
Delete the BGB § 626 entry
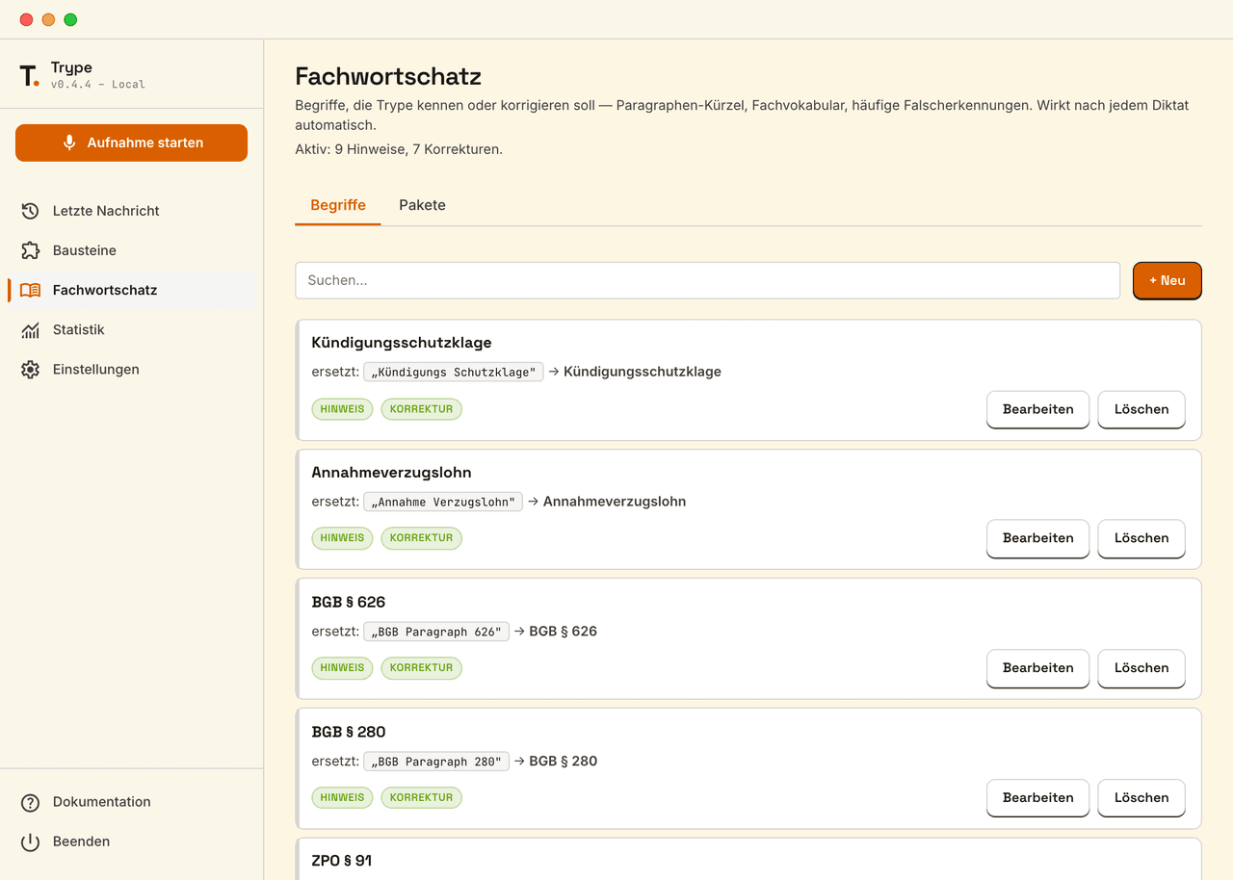[1141, 668]
